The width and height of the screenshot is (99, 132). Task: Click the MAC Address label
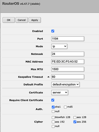click(34, 62)
